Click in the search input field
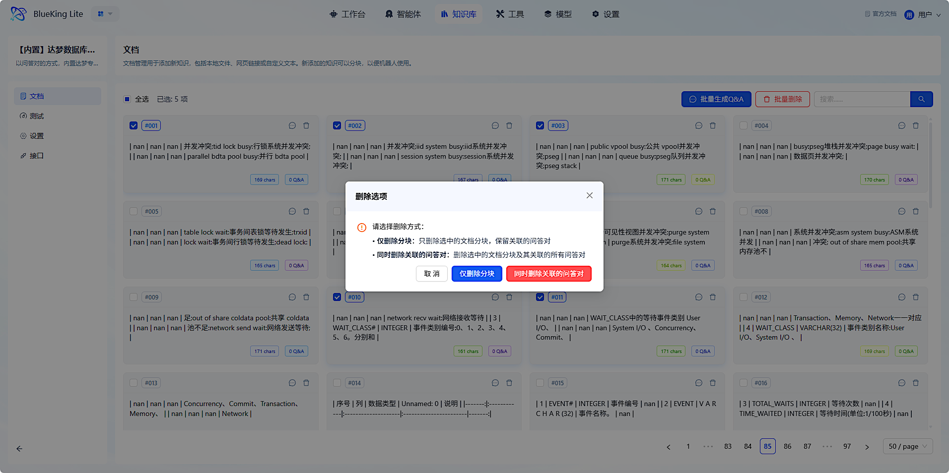This screenshot has height=473, width=949. pos(862,99)
